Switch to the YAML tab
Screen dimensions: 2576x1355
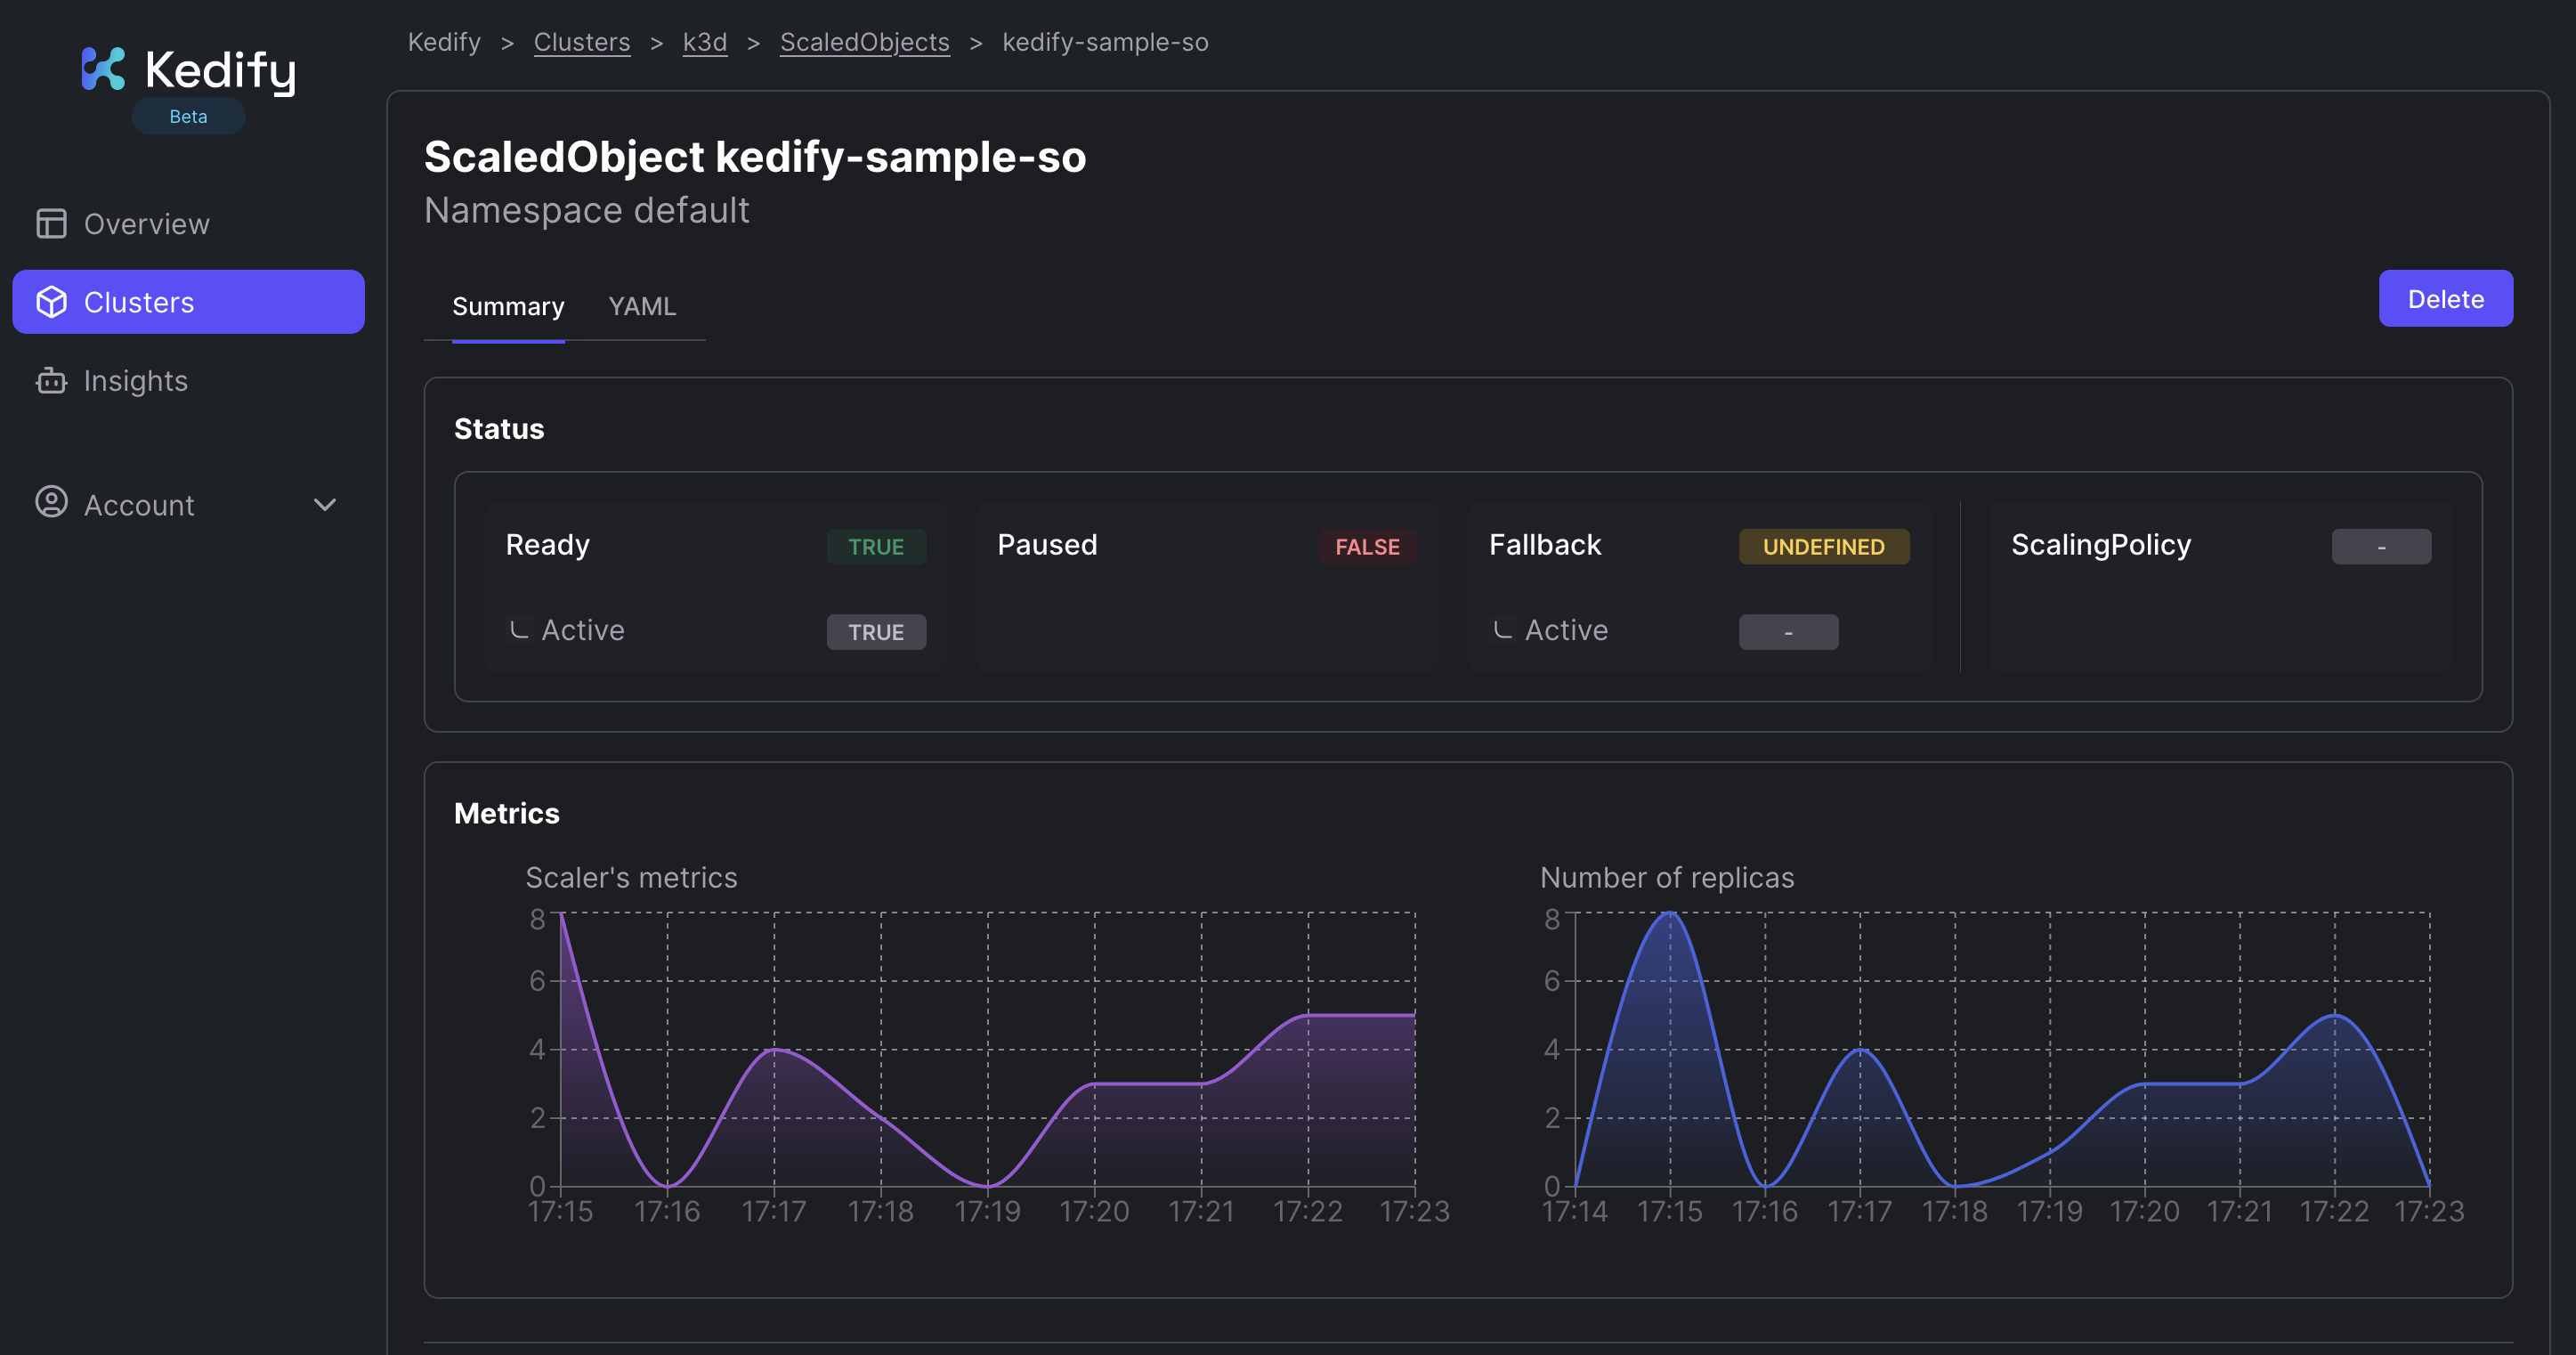click(x=642, y=306)
